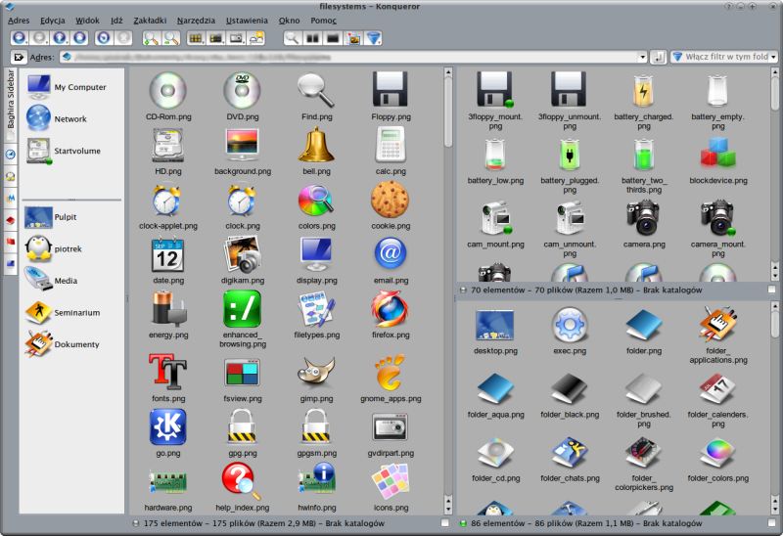783x536 pixels.
Task: Select the camera.png file
Action: click(644, 224)
